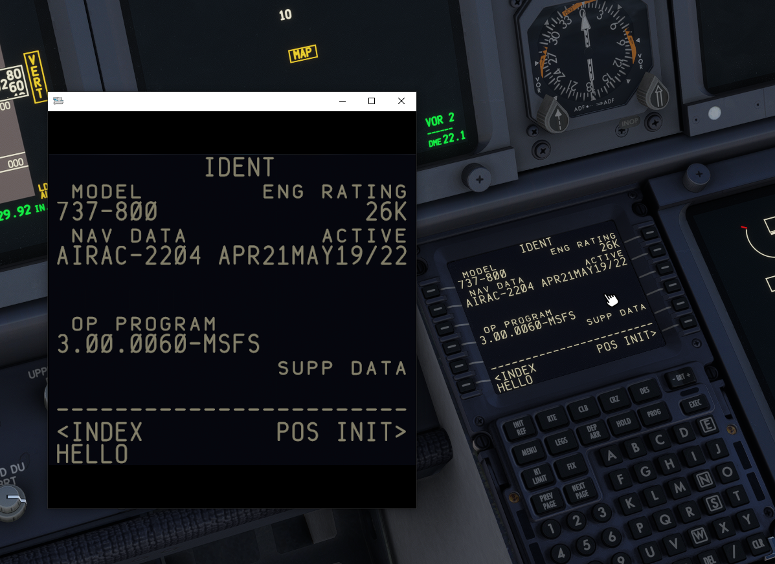Viewport: 775px width, 564px height.
Task: Switch to NEXT PAGE on the FMC
Action: coord(579,490)
